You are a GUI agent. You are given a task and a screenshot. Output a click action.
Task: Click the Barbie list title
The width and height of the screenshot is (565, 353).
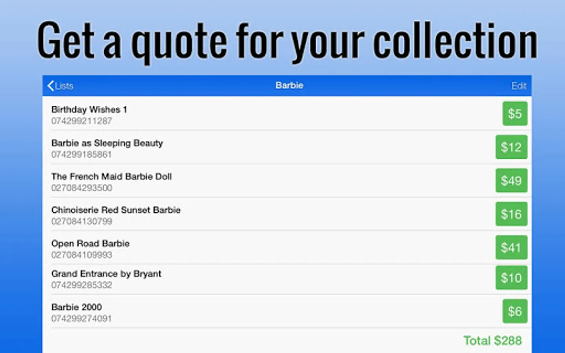pos(289,86)
